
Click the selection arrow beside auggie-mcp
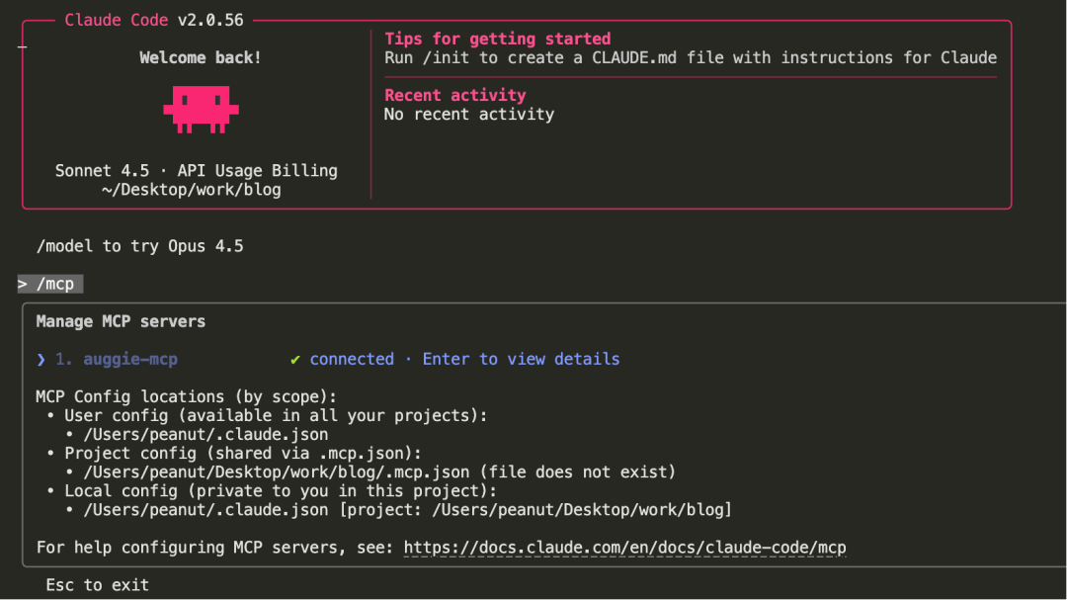coord(41,360)
